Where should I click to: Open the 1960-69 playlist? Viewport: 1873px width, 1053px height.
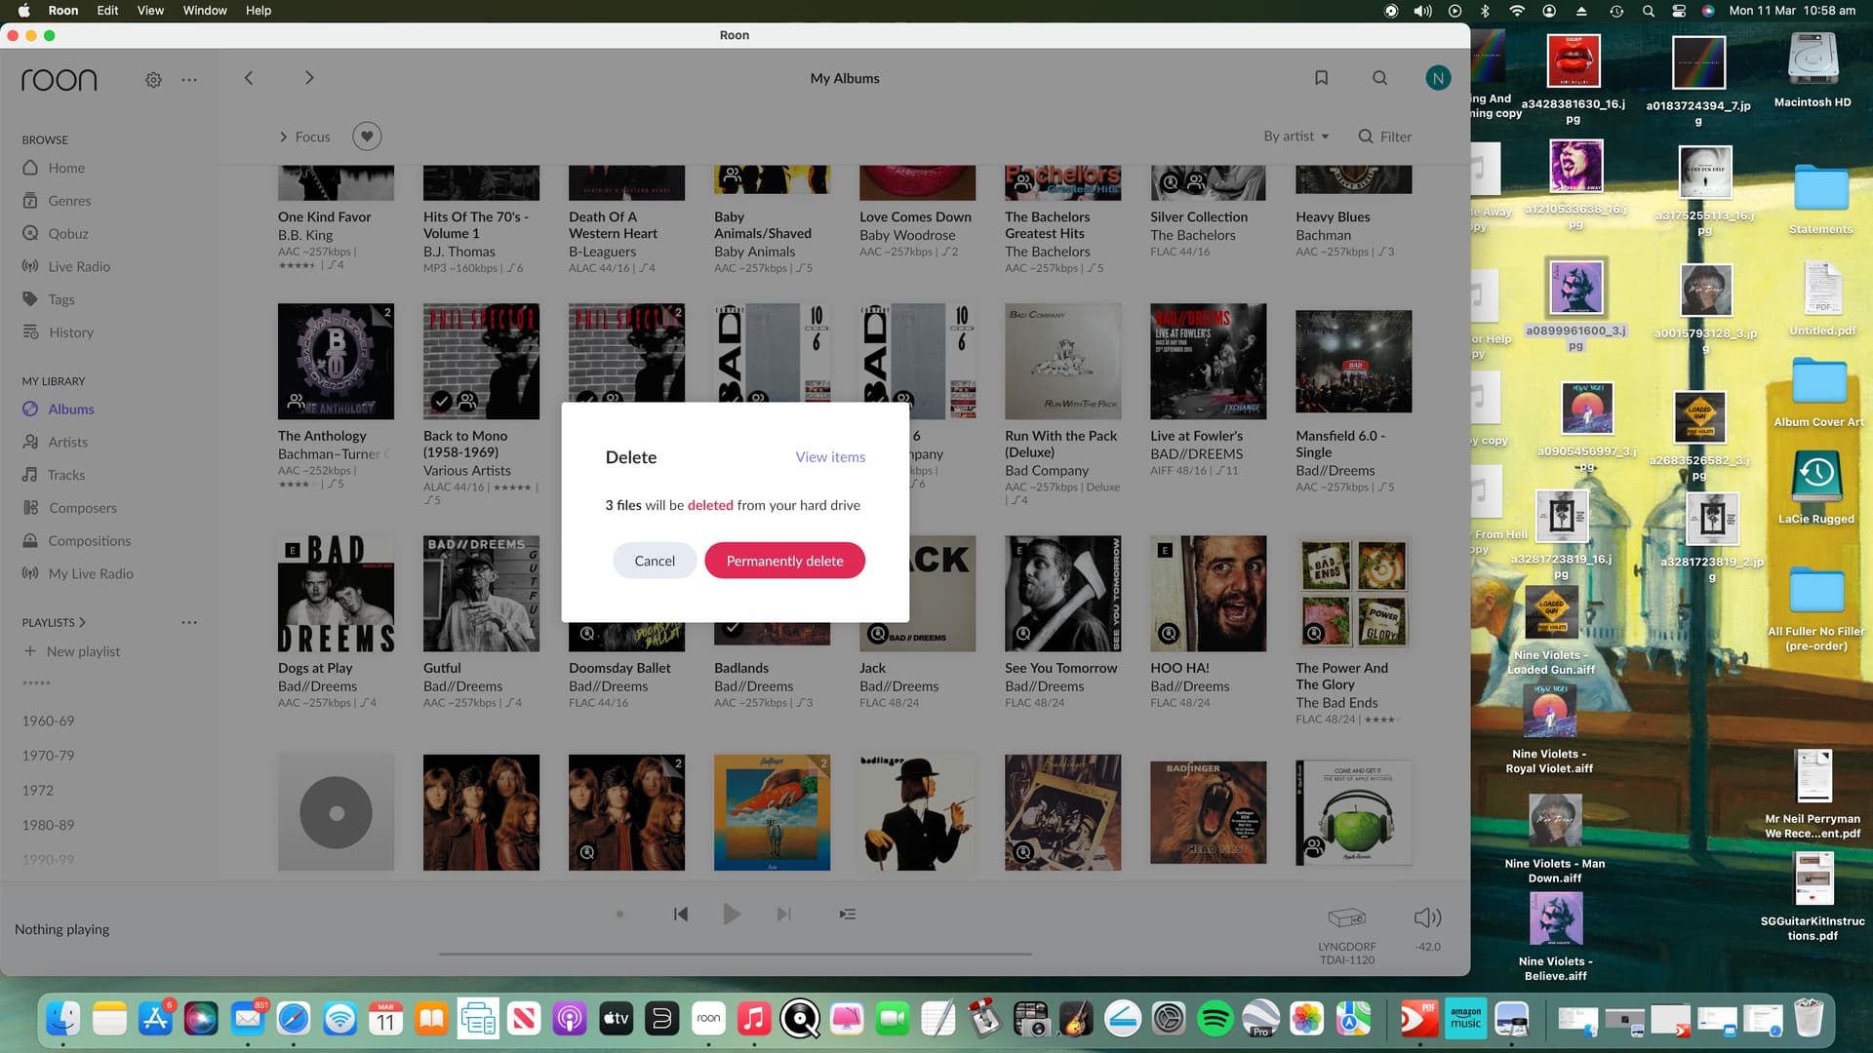[49, 721]
